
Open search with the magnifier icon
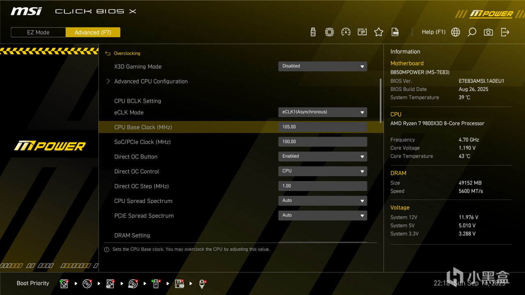pos(472,32)
